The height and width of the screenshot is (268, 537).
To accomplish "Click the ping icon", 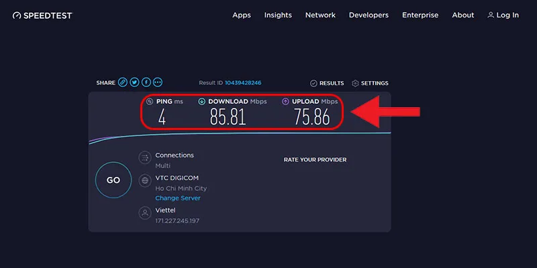I will (x=149, y=102).
